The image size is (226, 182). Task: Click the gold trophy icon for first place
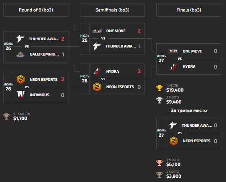pyautogui.click(x=159, y=88)
